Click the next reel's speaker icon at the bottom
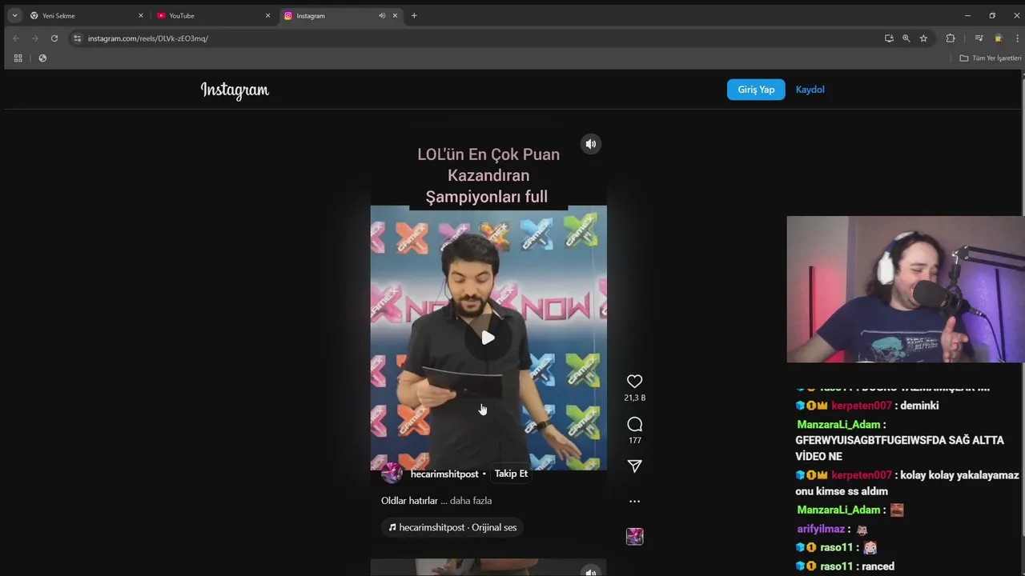The height and width of the screenshot is (576, 1025). [590, 571]
